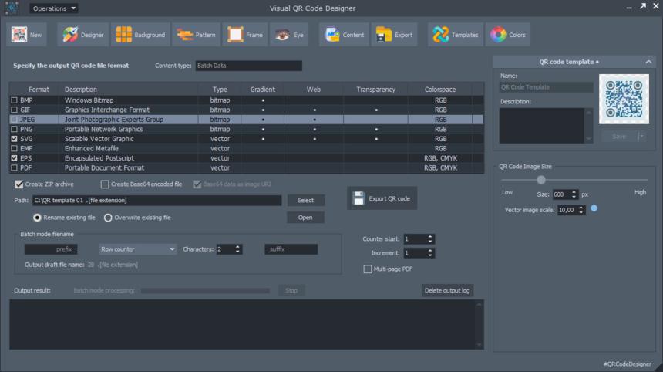Click the QR code image size slider
Screen dimensions: 663x372
pos(541,180)
